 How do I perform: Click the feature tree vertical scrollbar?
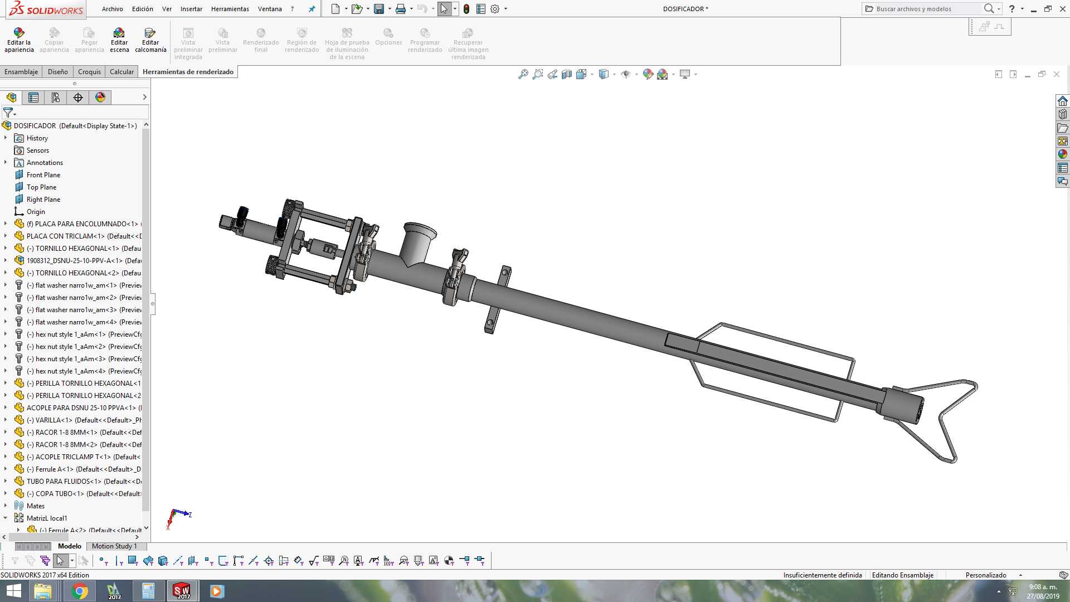146,321
